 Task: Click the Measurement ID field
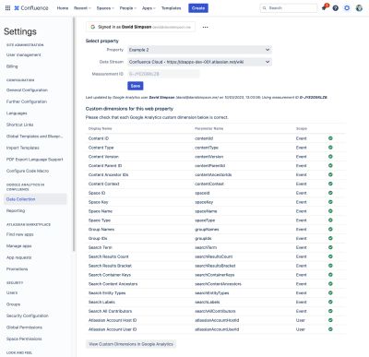[x=163, y=74]
